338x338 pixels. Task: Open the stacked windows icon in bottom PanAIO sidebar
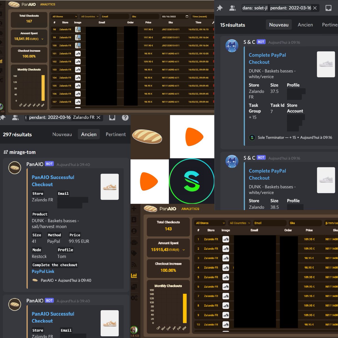tap(134, 287)
